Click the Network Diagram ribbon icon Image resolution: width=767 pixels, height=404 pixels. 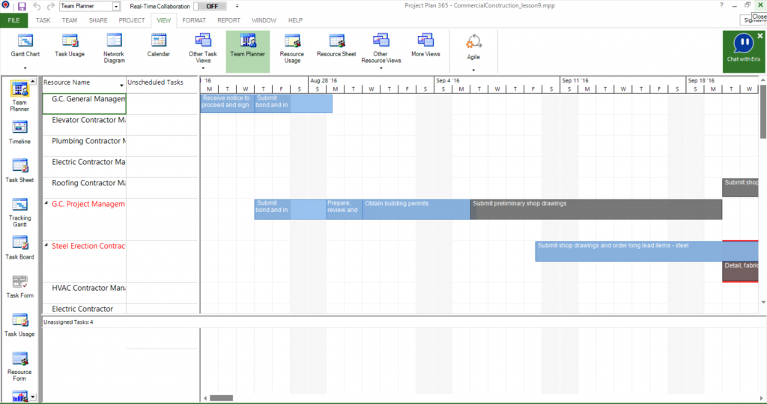point(114,45)
